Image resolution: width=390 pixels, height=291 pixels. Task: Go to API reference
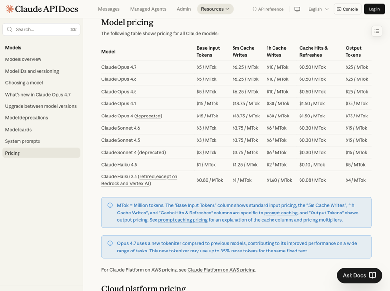click(x=268, y=9)
